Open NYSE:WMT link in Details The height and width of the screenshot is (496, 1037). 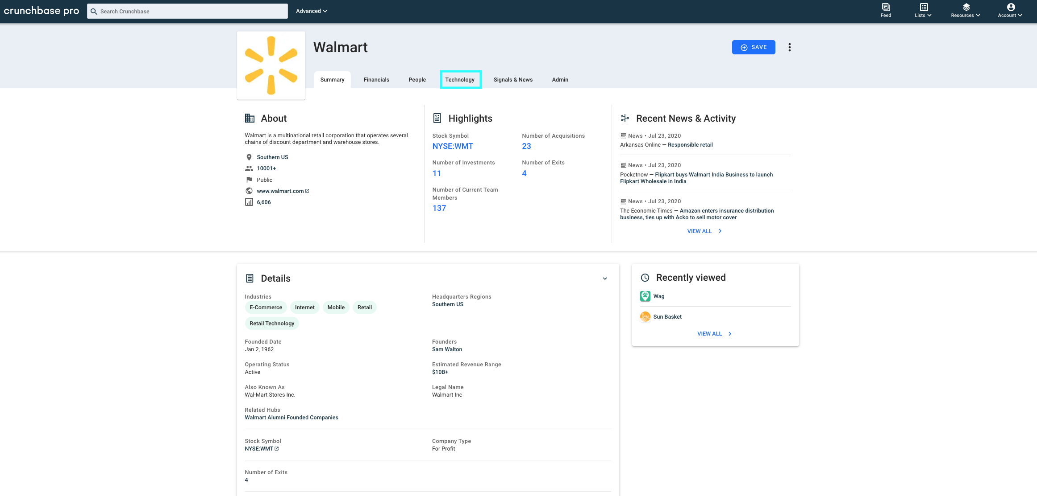point(259,449)
